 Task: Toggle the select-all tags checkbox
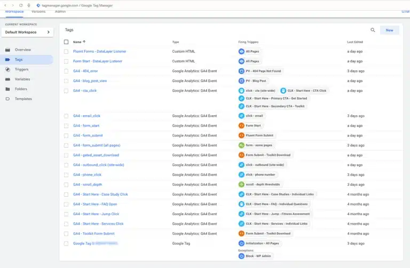point(66,42)
